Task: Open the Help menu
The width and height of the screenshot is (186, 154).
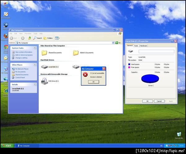Action: pos(41,34)
